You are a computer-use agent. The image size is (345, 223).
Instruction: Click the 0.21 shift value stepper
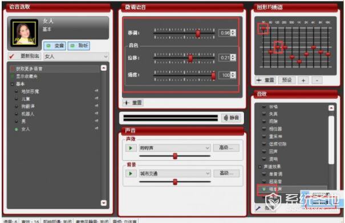pyautogui.click(x=233, y=58)
